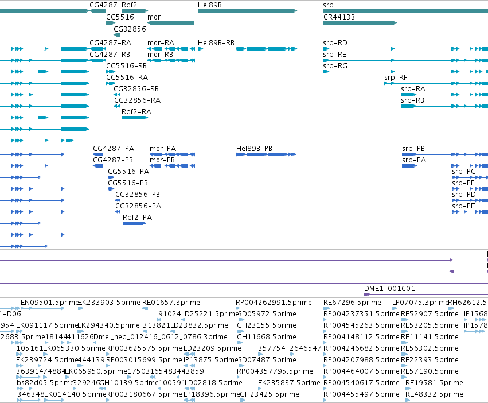The width and height of the screenshot is (488, 403).
Task: Click transcript CG5516-RB
Action: (111, 72)
